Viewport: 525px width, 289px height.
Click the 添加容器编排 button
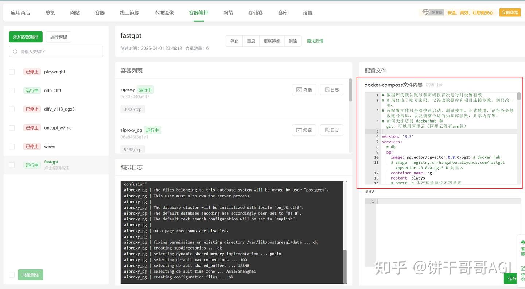(x=26, y=37)
